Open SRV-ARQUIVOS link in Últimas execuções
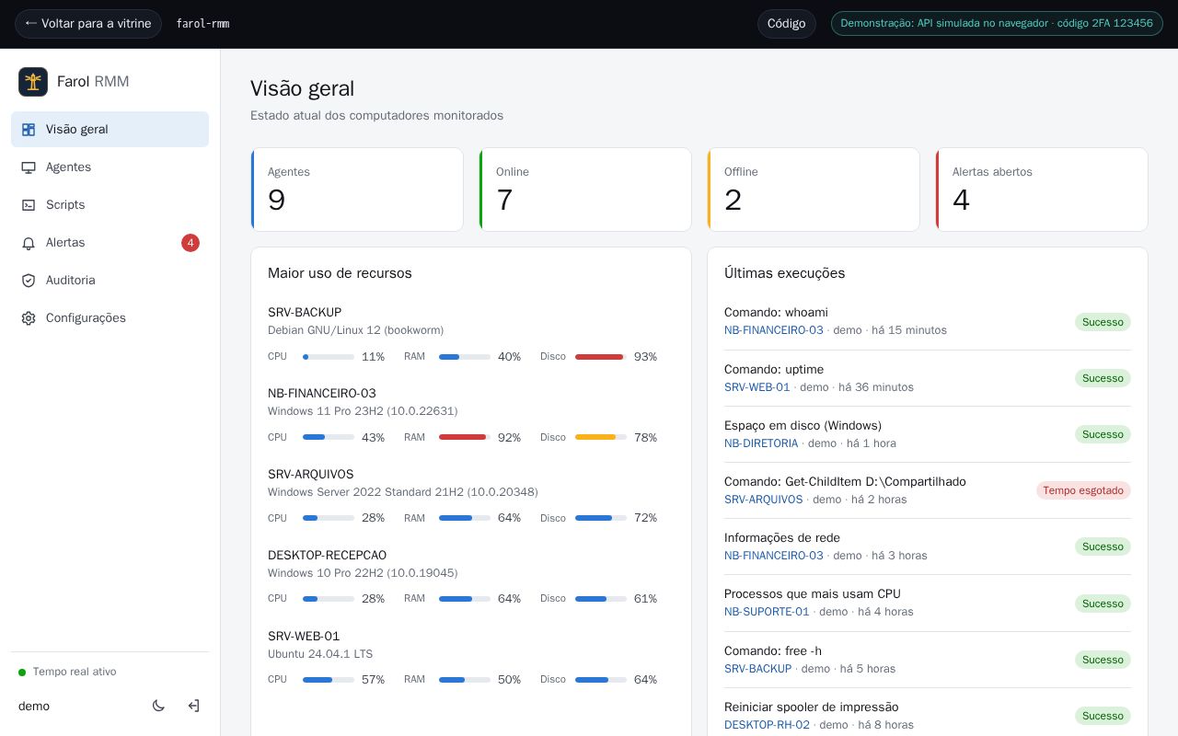Viewport: 1178px width, 736px height. 764,500
